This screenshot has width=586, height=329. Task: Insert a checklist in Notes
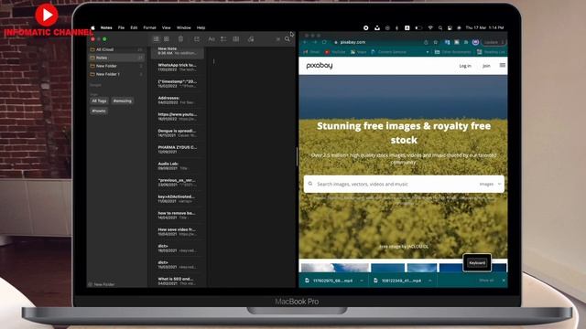point(223,38)
